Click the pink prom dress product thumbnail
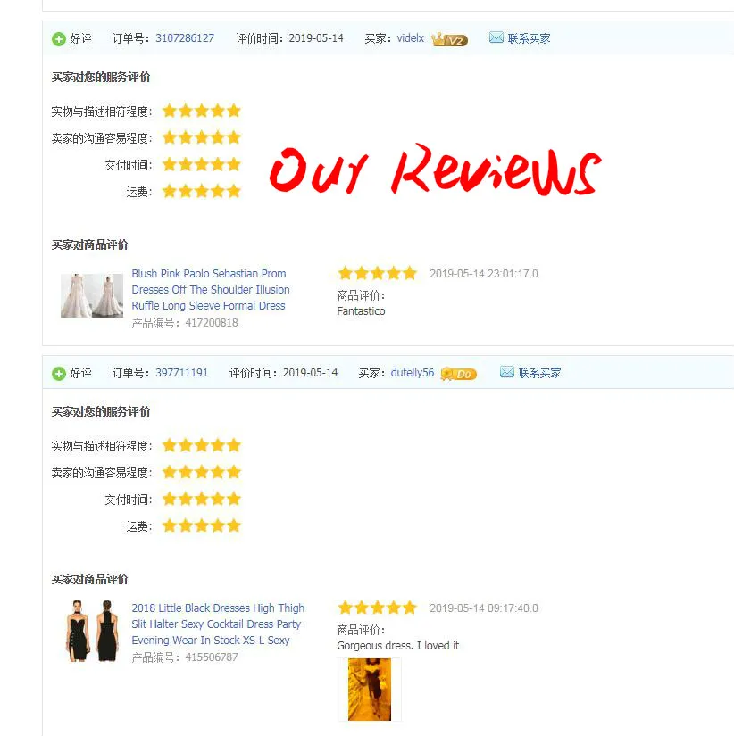Viewport: 734px width, 736px height. [92, 295]
